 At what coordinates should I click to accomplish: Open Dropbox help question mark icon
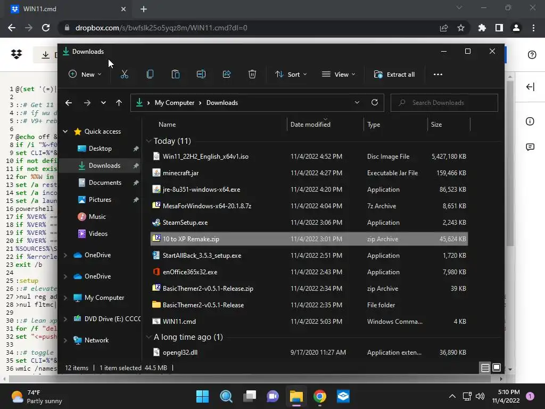532,55
